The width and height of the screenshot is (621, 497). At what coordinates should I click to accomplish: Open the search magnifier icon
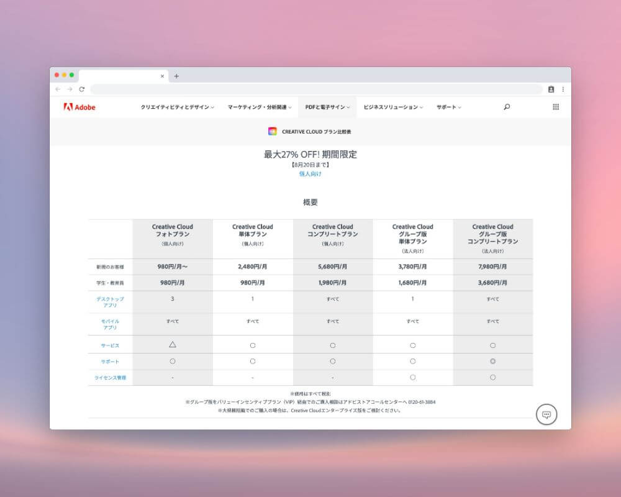point(507,107)
